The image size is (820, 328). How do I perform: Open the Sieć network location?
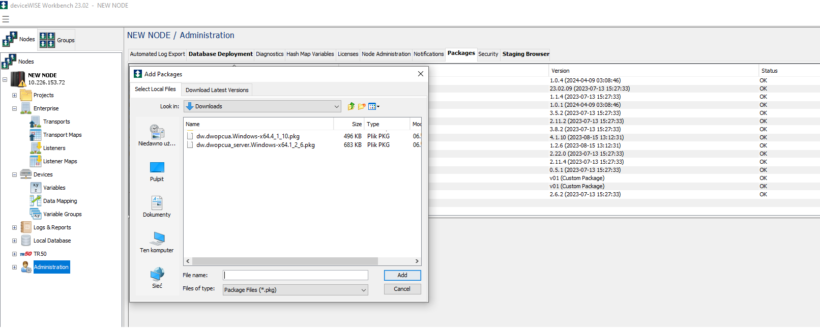click(x=157, y=278)
